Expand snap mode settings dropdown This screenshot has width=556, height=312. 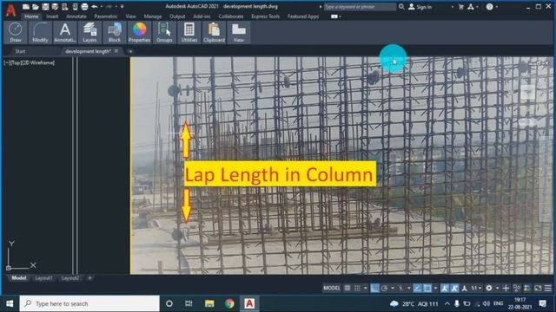coord(365,288)
